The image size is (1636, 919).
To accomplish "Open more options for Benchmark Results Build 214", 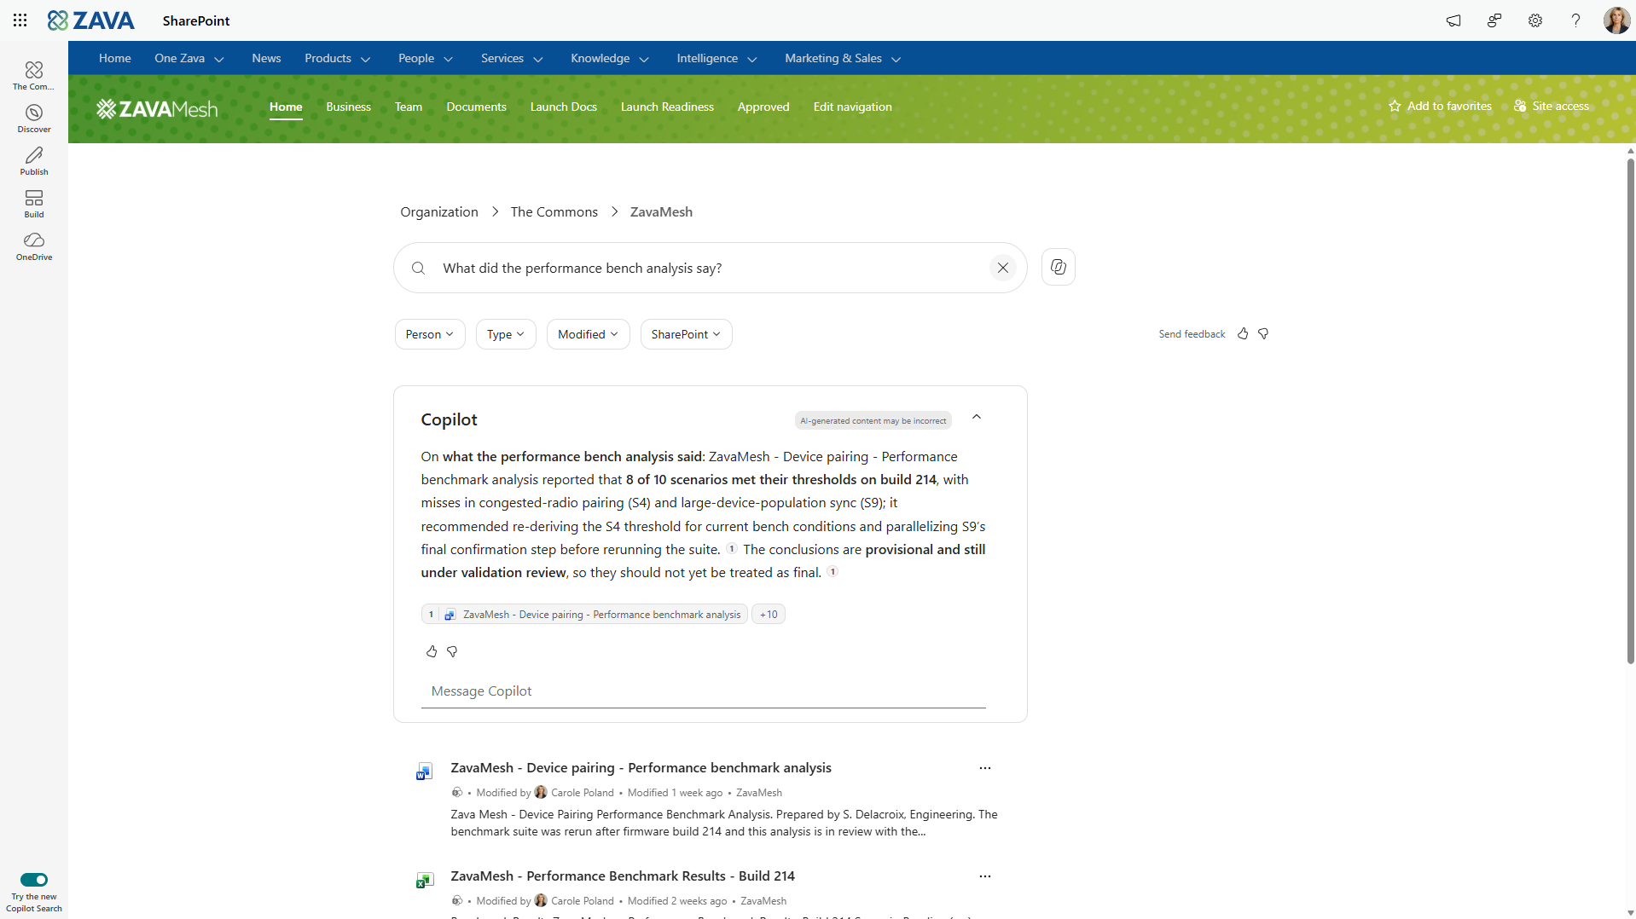I will coord(985,876).
